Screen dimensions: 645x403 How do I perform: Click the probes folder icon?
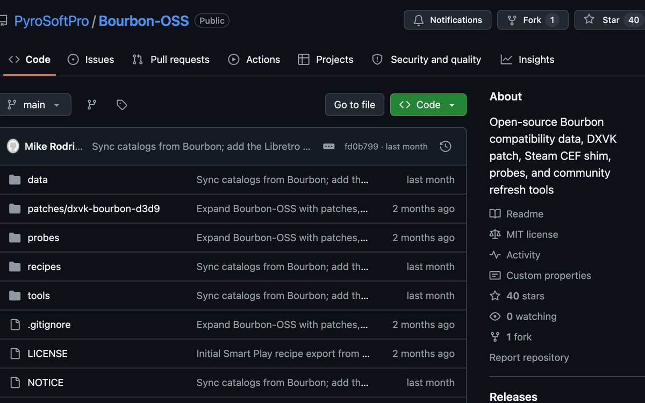[15, 238]
